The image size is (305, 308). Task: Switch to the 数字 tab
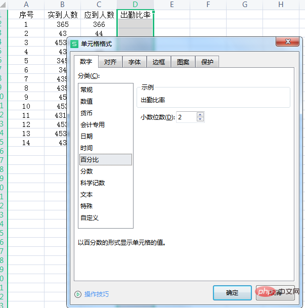pos(86,62)
